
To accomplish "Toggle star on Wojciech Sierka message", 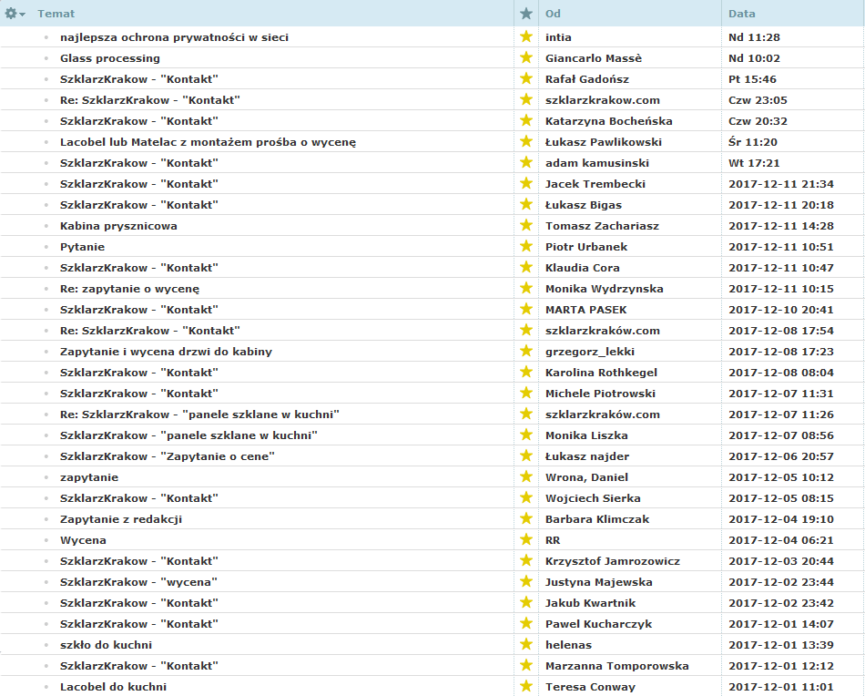I will tap(526, 497).
